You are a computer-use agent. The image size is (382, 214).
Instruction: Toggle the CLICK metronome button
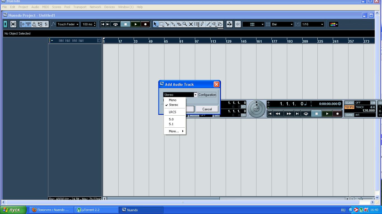(x=349, y=103)
